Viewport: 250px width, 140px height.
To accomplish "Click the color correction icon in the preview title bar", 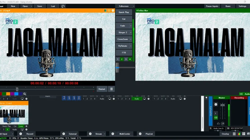I will [105, 11].
